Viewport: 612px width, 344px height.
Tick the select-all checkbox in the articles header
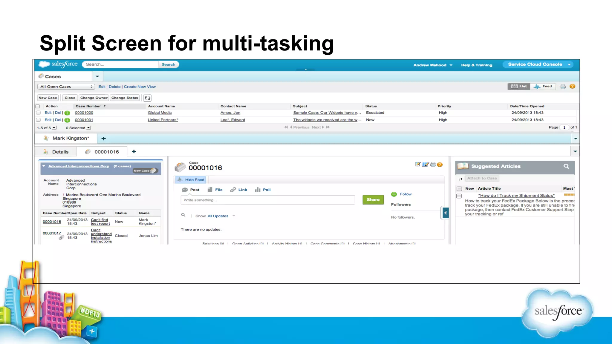pyautogui.click(x=459, y=189)
